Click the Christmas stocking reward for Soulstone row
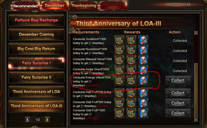The width and height of the screenshot is (207, 128). [x=143, y=40]
